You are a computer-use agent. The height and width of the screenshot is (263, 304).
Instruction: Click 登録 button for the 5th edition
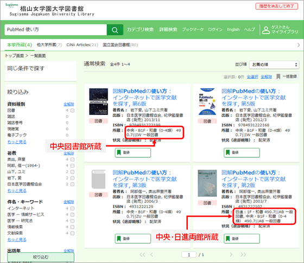(x=242, y=152)
